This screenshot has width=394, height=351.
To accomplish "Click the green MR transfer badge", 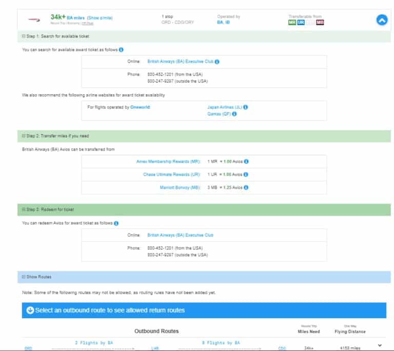I will pyautogui.click(x=292, y=23).
